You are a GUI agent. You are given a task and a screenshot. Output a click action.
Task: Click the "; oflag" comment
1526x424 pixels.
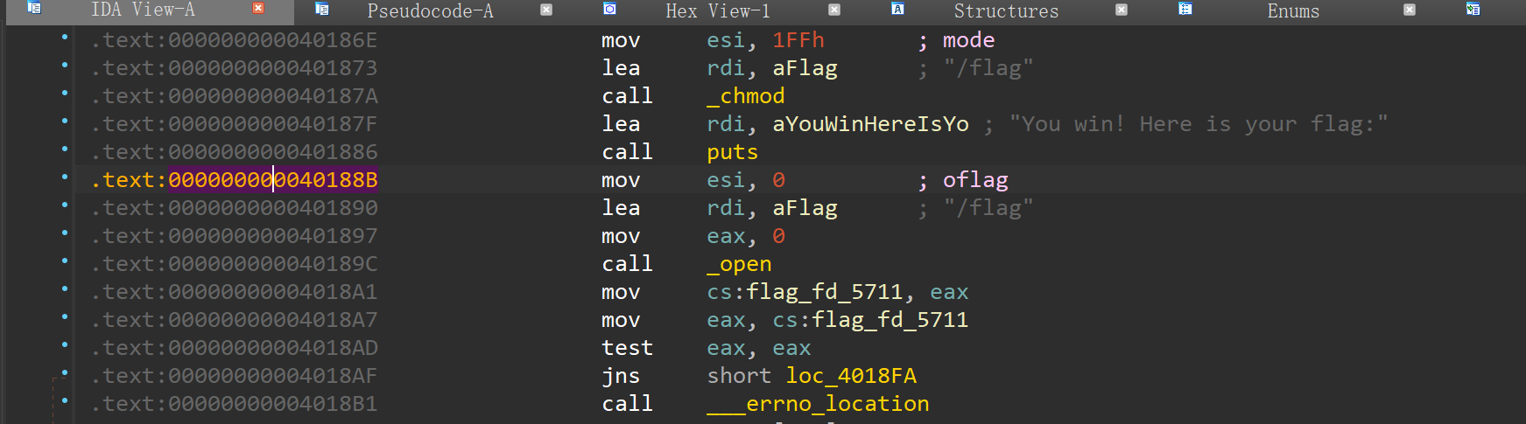tap(963, 180)
